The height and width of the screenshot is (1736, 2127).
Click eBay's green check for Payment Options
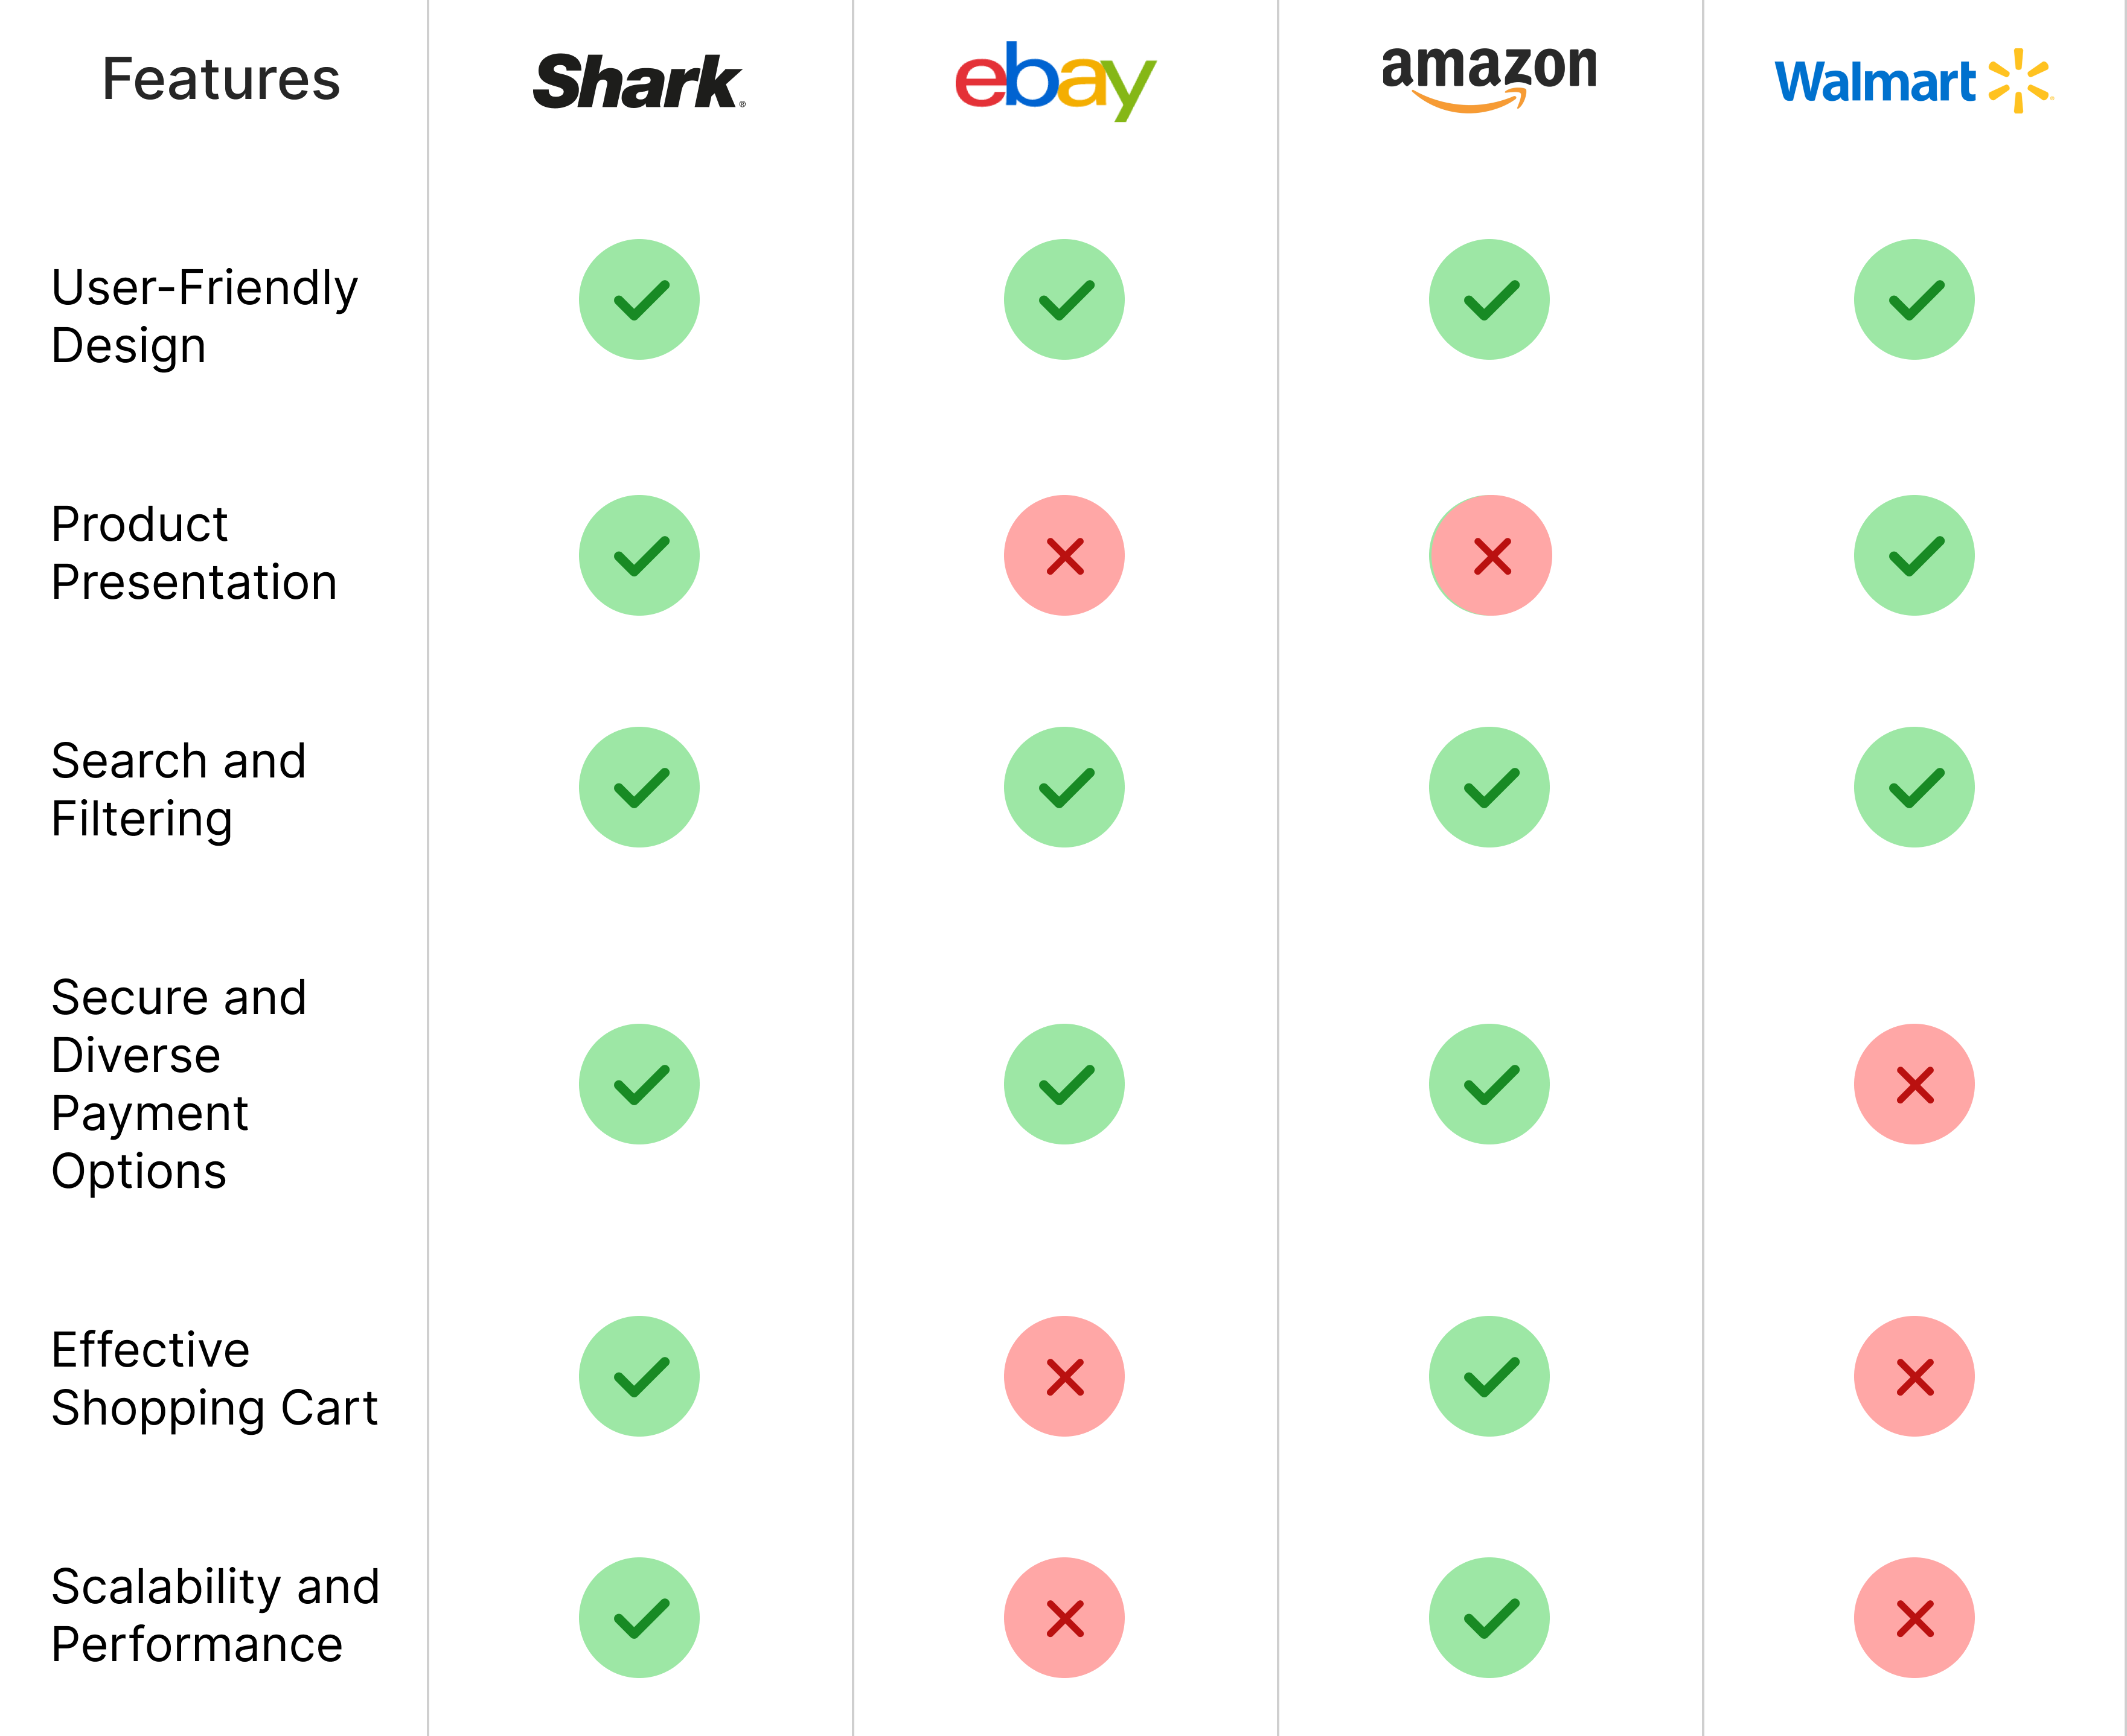1064,1084
